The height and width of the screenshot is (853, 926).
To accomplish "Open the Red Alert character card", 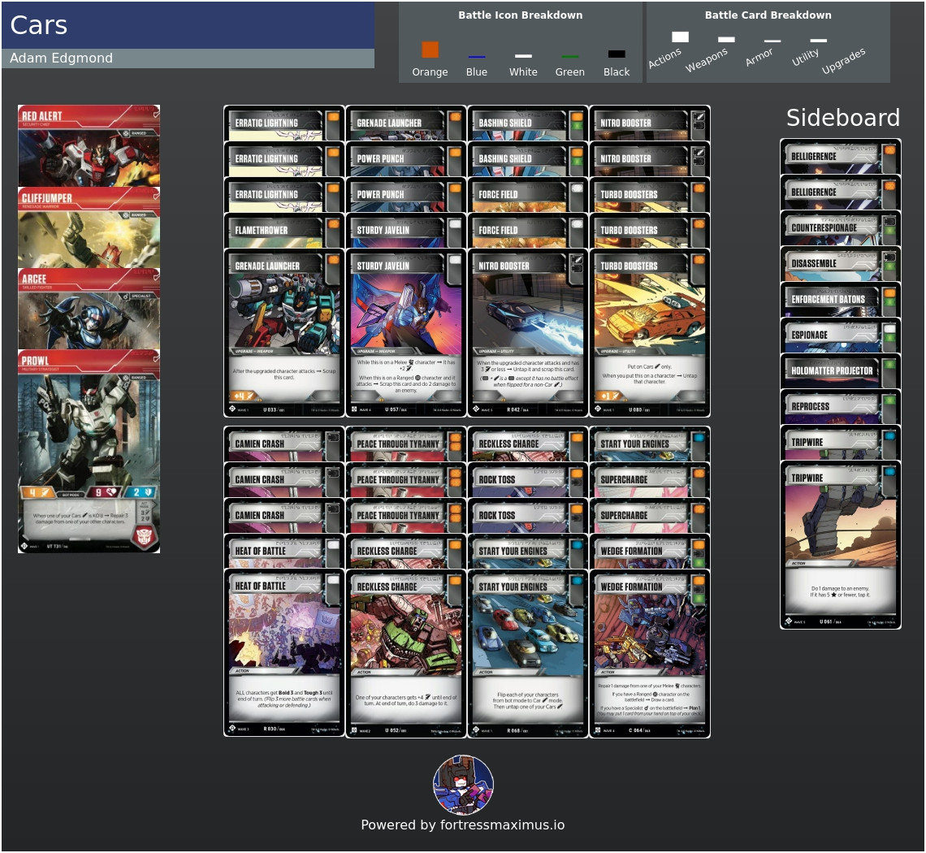I will click(89, 146).
